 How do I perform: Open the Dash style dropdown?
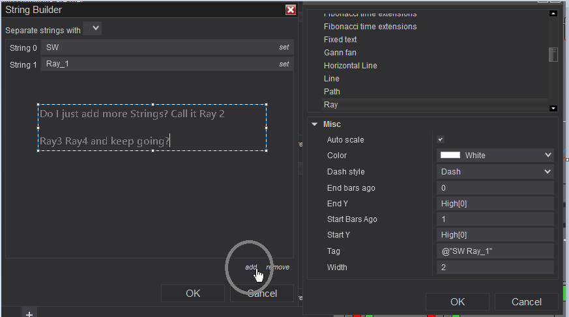coord(495,172)
